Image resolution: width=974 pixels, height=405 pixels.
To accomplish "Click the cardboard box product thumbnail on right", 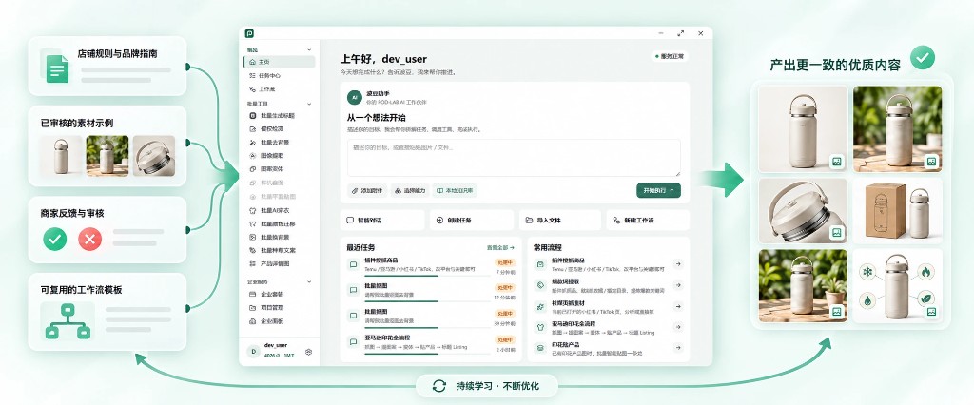I will click(897, 211).
